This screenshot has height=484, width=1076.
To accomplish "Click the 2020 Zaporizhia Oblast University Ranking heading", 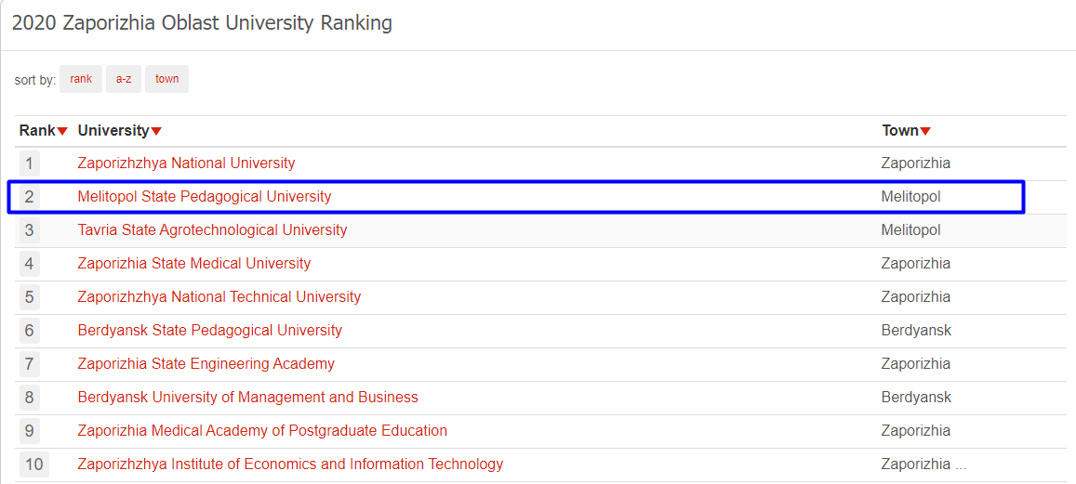I will 202,23.
